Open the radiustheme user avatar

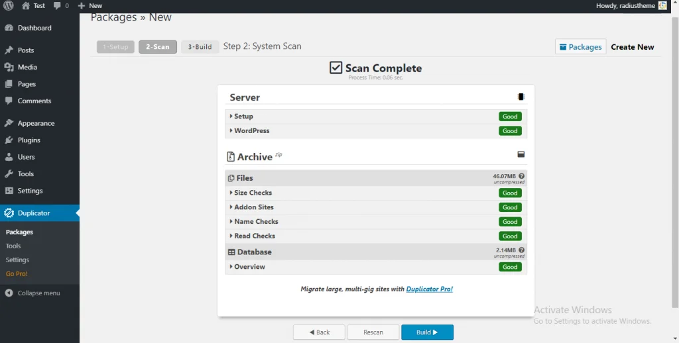click(x=662, y=5)
